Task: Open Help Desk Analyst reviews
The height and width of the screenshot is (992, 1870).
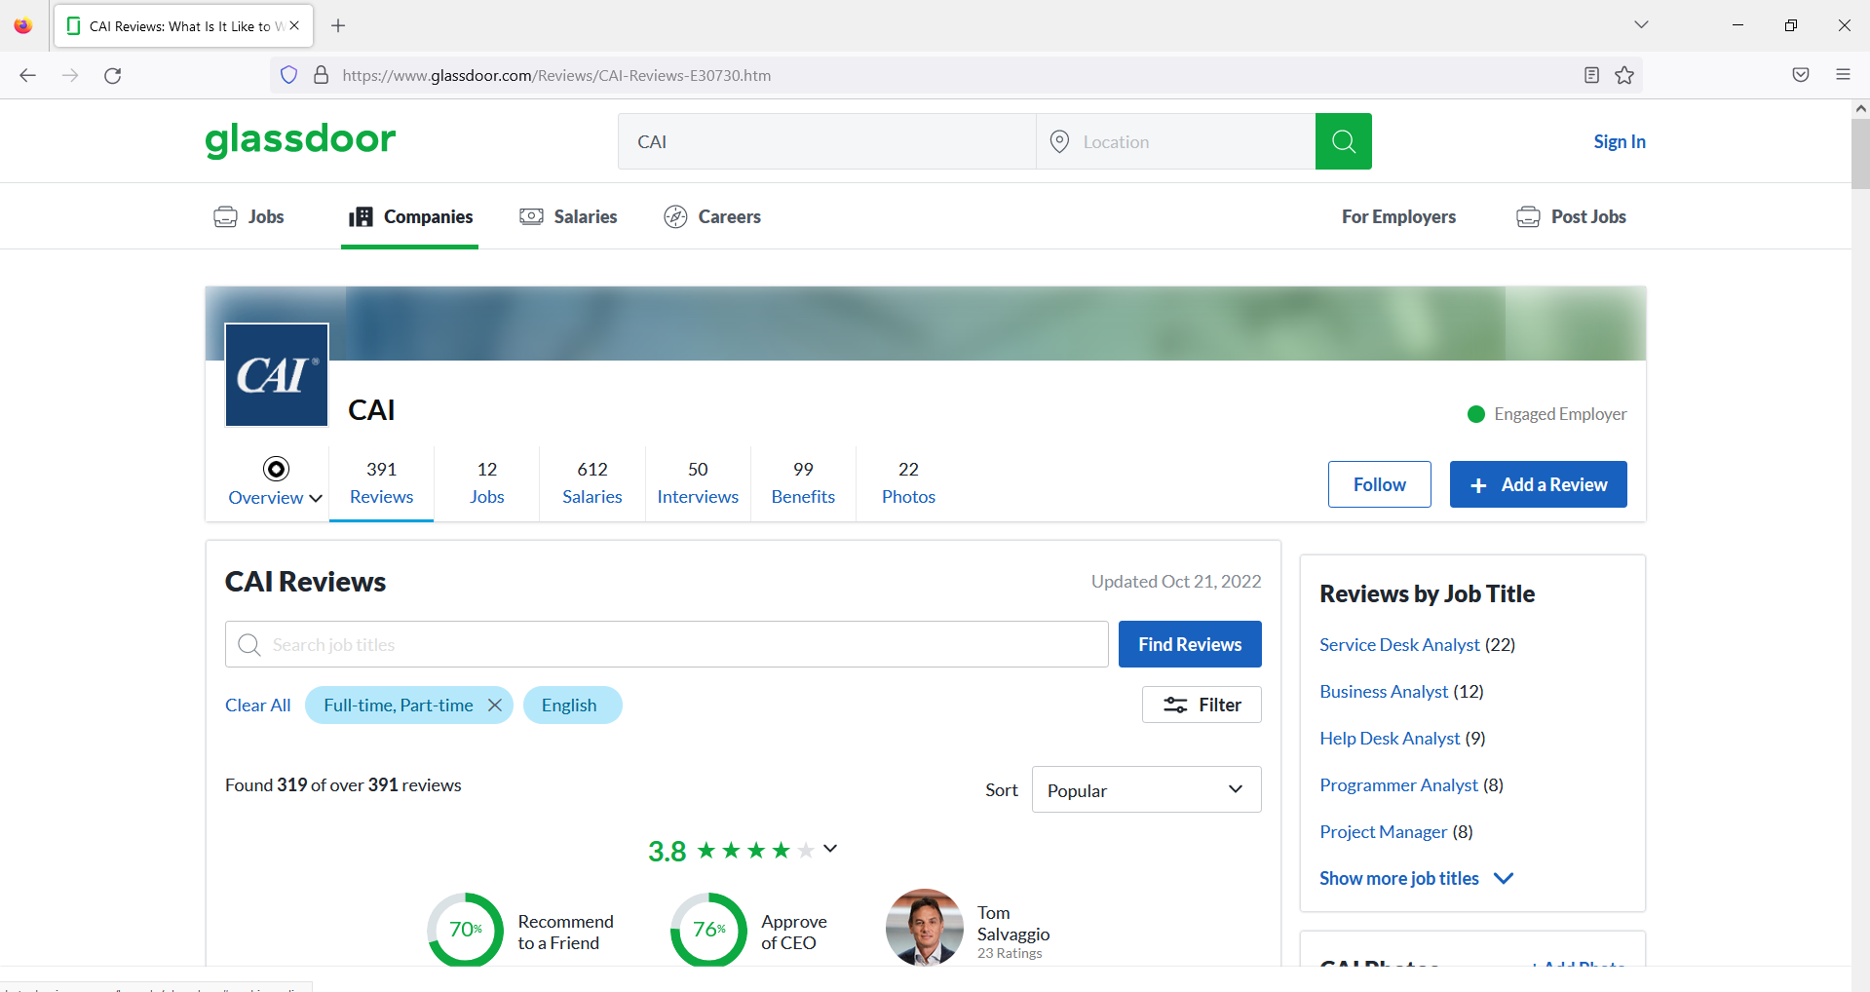Action: 1390,738
